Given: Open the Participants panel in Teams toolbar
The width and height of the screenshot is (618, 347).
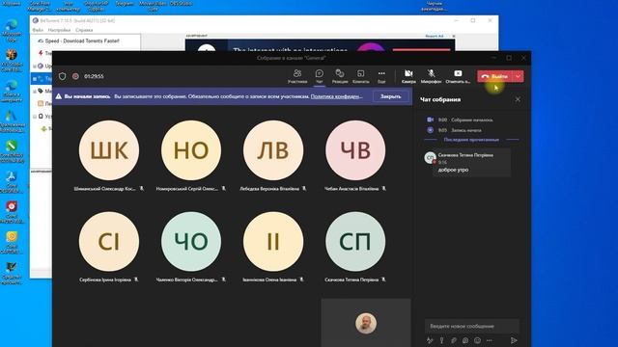Looking at the screenshot, I should coord(297,76).
